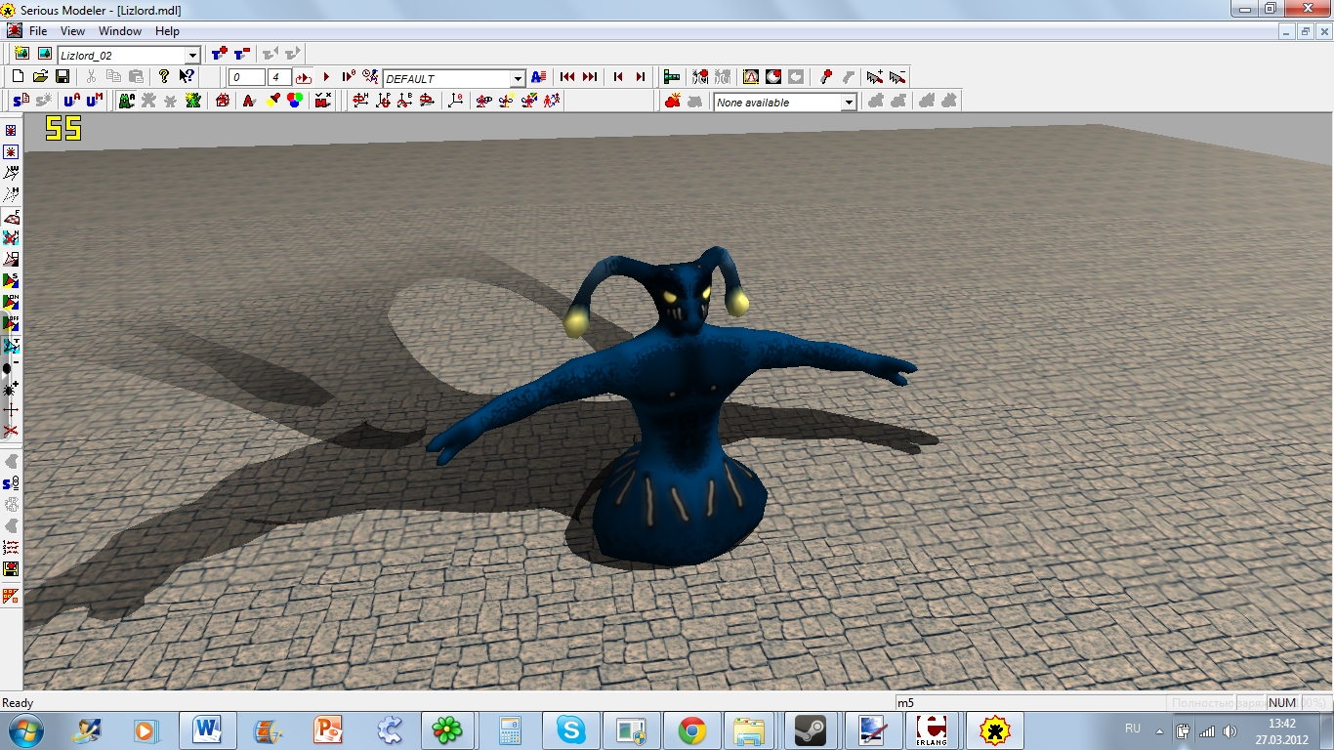
Task: Click the red X icon in sidebar
Action: click(11, 431)
